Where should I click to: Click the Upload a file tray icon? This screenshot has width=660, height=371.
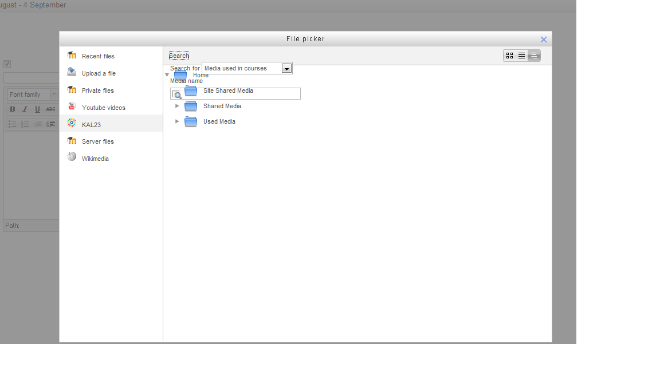(72, 72)
